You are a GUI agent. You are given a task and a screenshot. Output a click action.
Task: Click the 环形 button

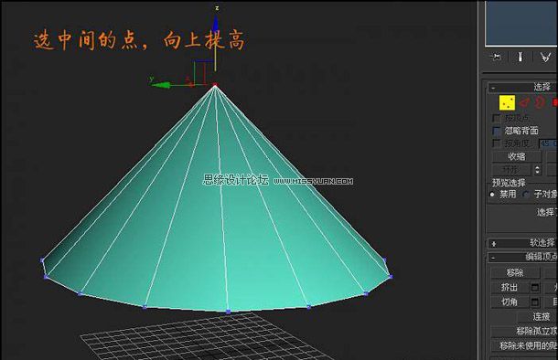(511, 170)
